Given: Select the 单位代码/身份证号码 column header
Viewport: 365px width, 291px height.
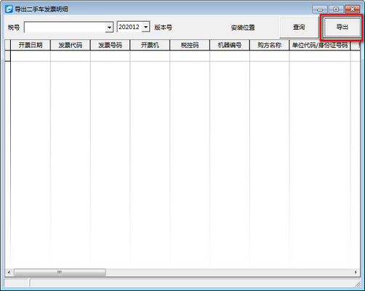Looking at the screenshot, I should [320, 45].
